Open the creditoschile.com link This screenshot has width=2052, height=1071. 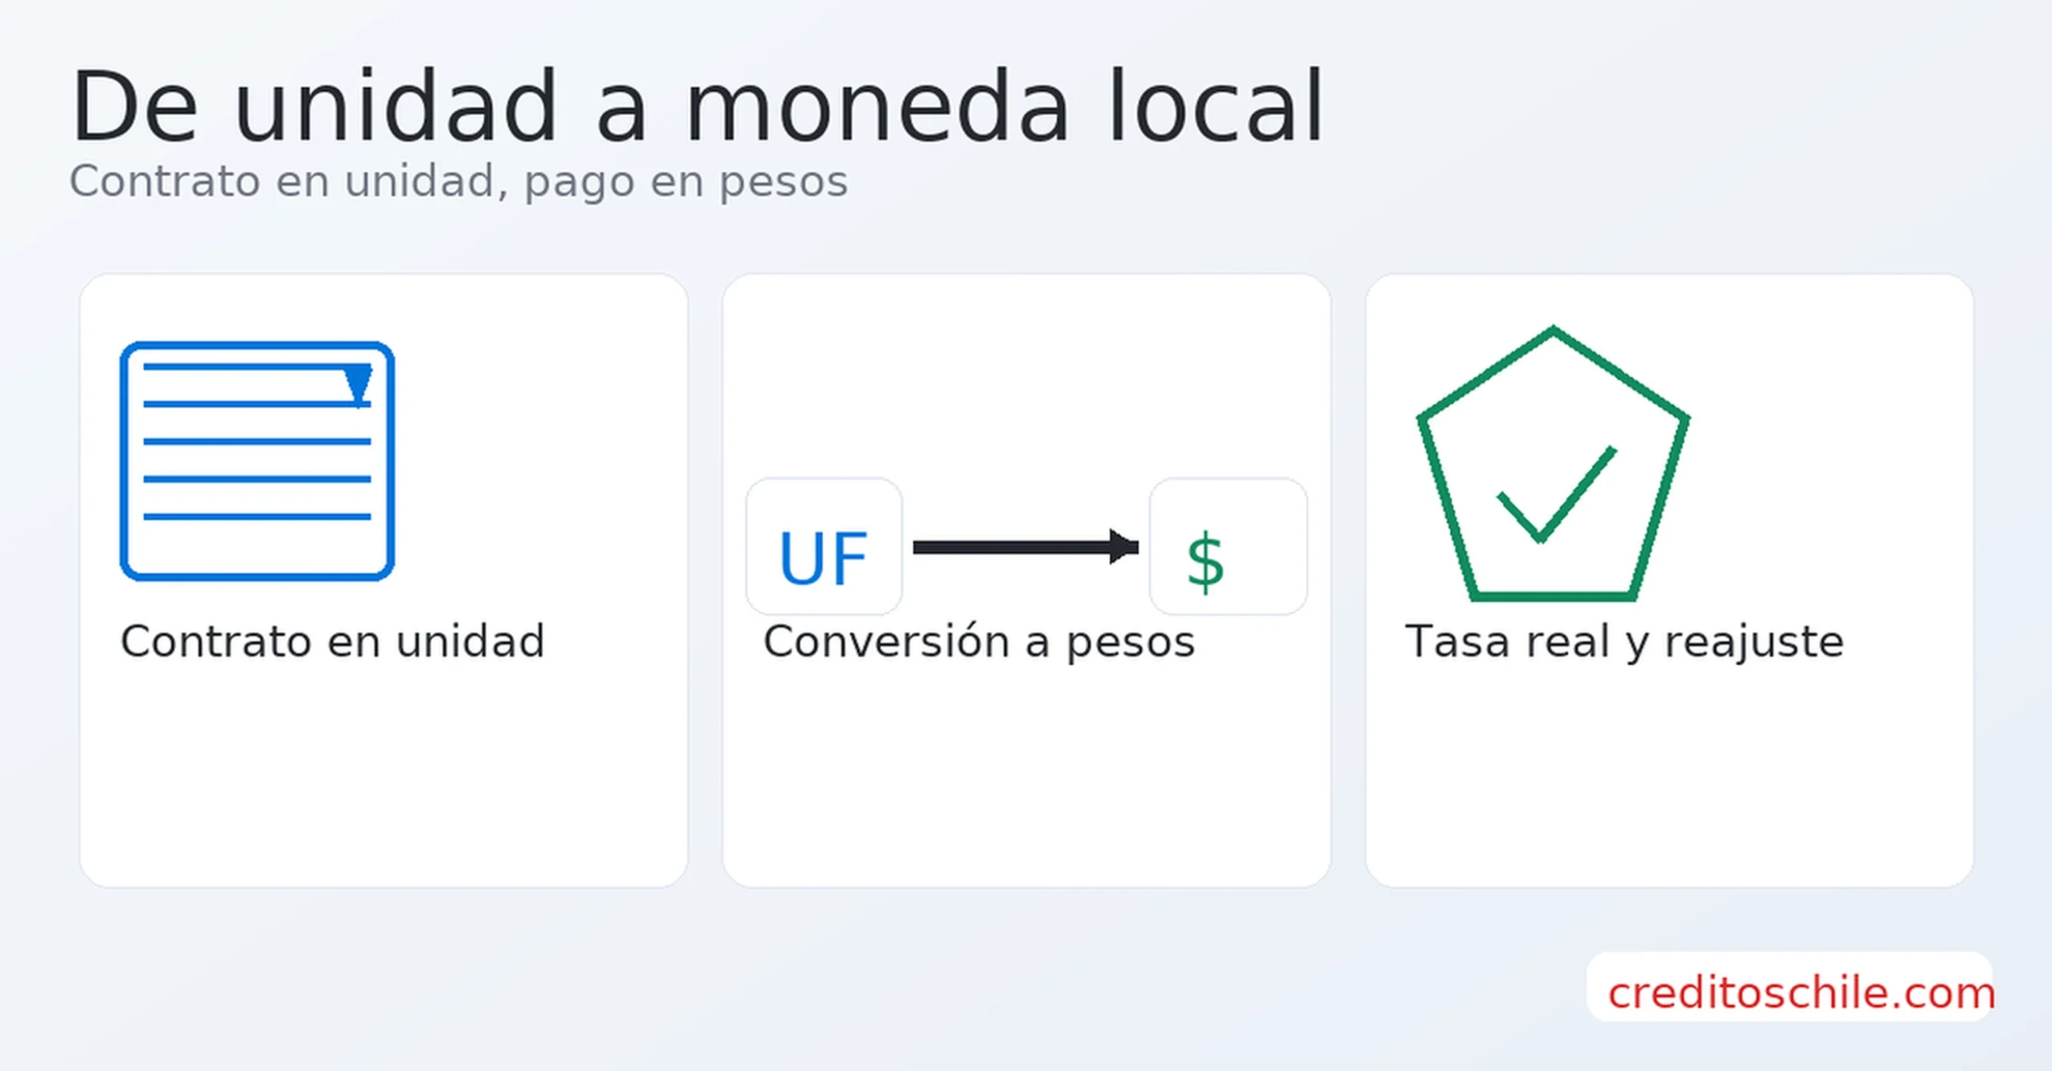[x=1800, y=993]
